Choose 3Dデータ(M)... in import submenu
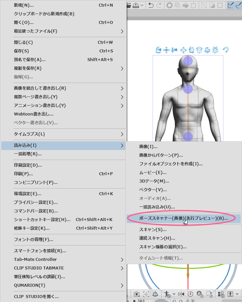The image size is (242, 302). point(183,181)
